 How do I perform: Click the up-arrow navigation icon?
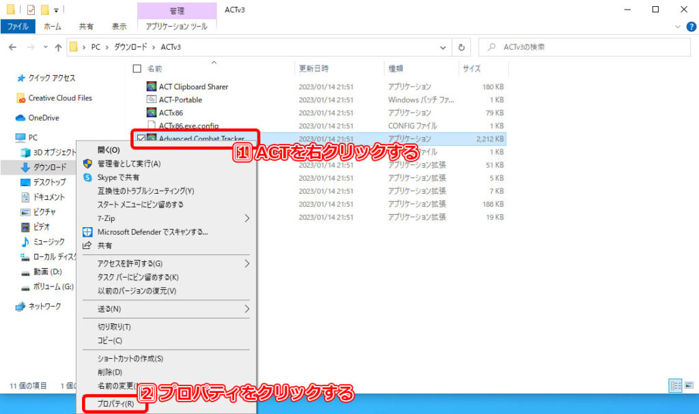(58, 48)
